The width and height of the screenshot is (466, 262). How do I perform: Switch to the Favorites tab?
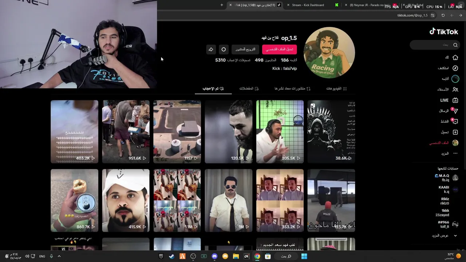pyautogui.click(x=249, y=88)
